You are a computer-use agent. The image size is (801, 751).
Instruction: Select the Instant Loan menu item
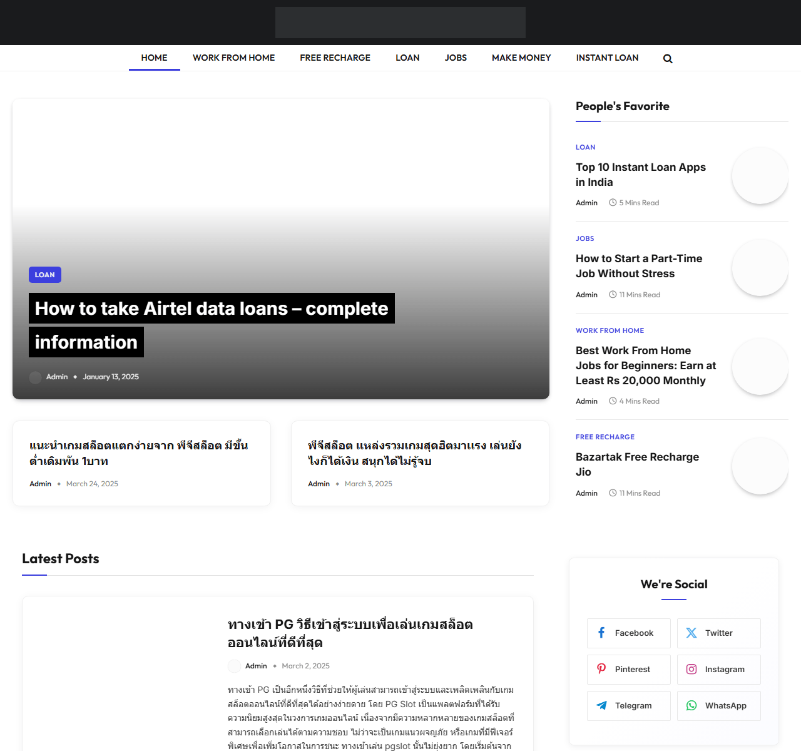coord(607,58)
